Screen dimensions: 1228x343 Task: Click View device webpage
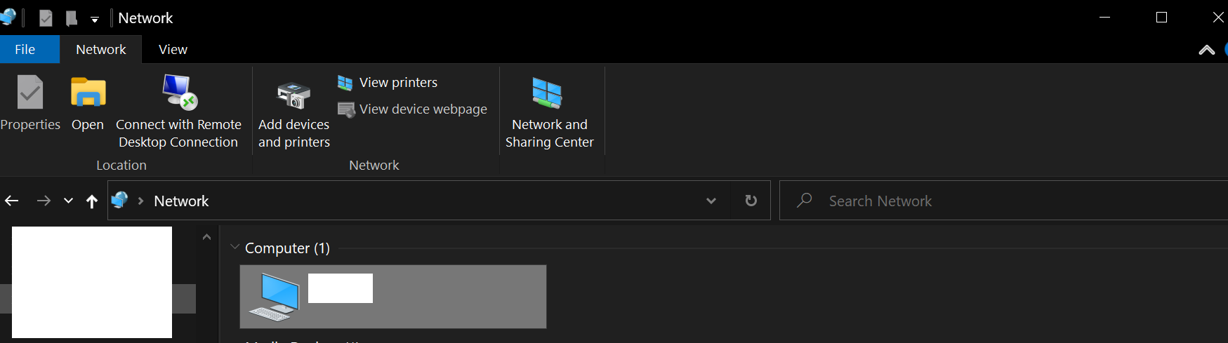tap(413, 109)
